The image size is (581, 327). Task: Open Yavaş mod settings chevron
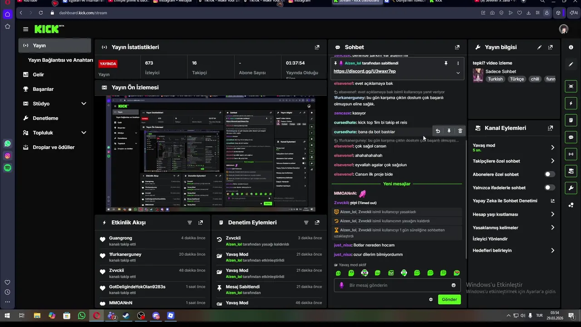point(552,148)
